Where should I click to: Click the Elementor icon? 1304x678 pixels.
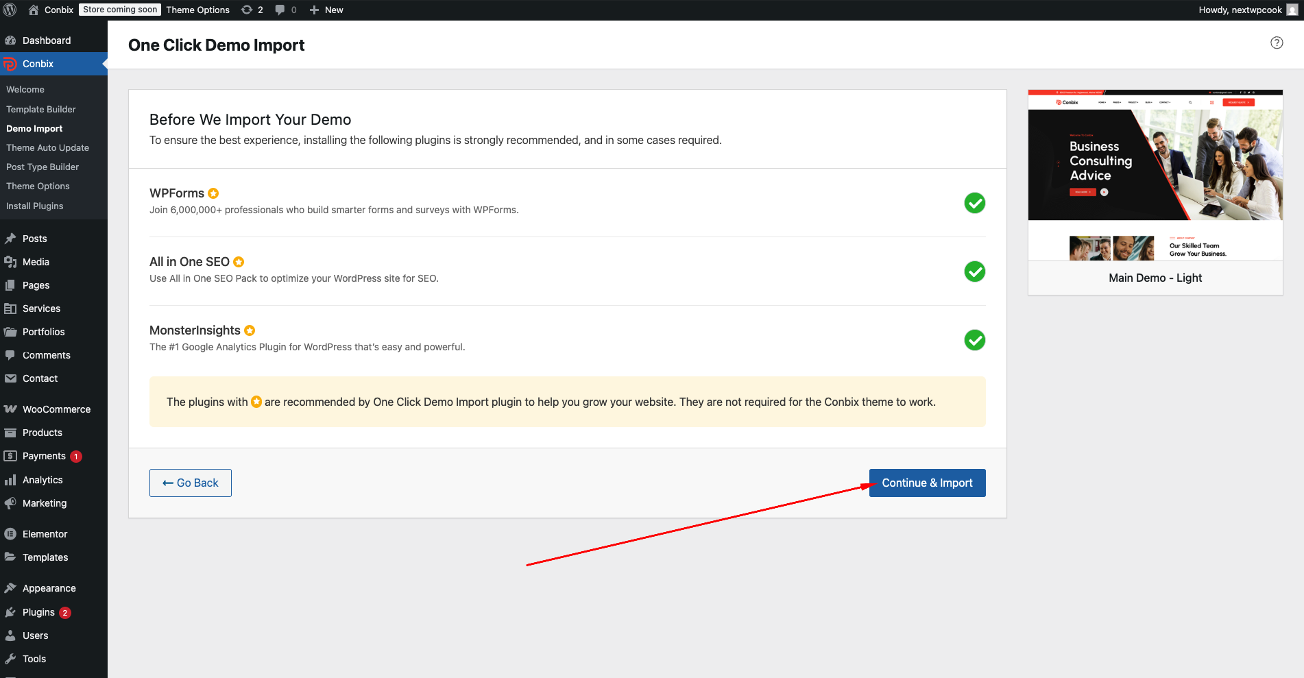(10, 534)
